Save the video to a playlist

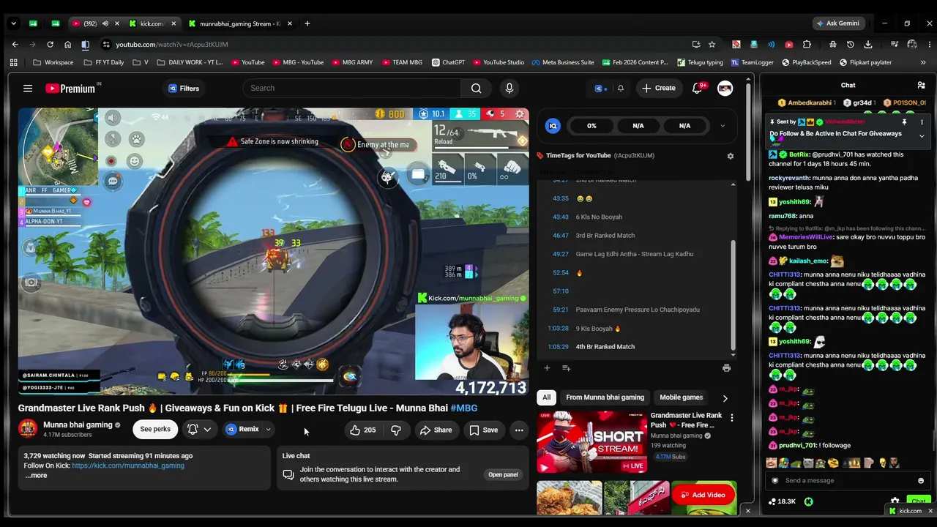pyautogui.click(x=483, y=430)
